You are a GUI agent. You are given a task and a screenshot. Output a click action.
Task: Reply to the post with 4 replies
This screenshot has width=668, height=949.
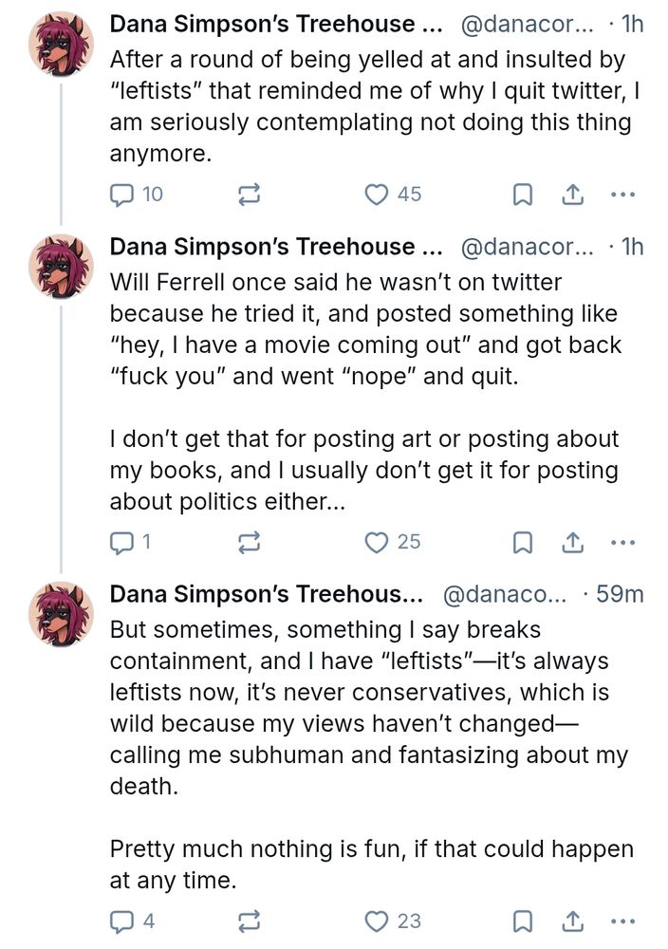[122, 921]
